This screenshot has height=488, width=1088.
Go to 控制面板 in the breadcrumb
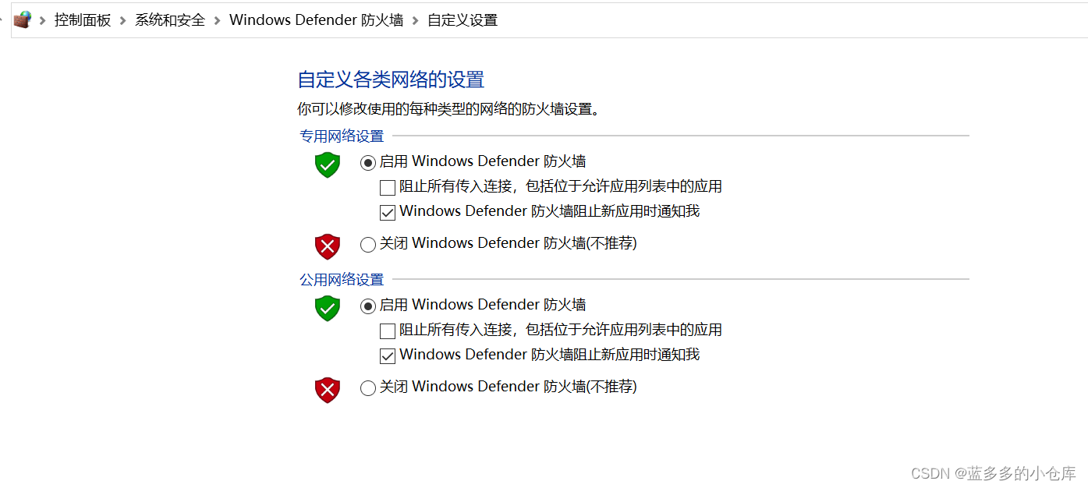point(83,20)
